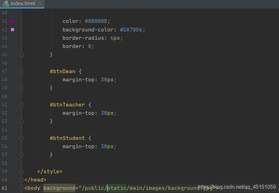Close the index.html tab

pos(40,3)
